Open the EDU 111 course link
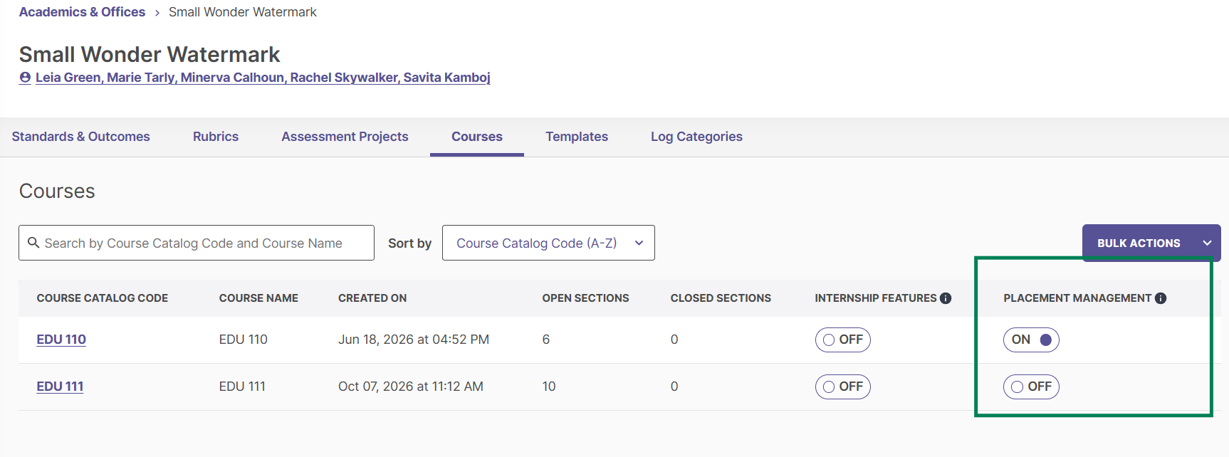The width and height of the screenshot is (1229, 457). [x=60, y=387]
